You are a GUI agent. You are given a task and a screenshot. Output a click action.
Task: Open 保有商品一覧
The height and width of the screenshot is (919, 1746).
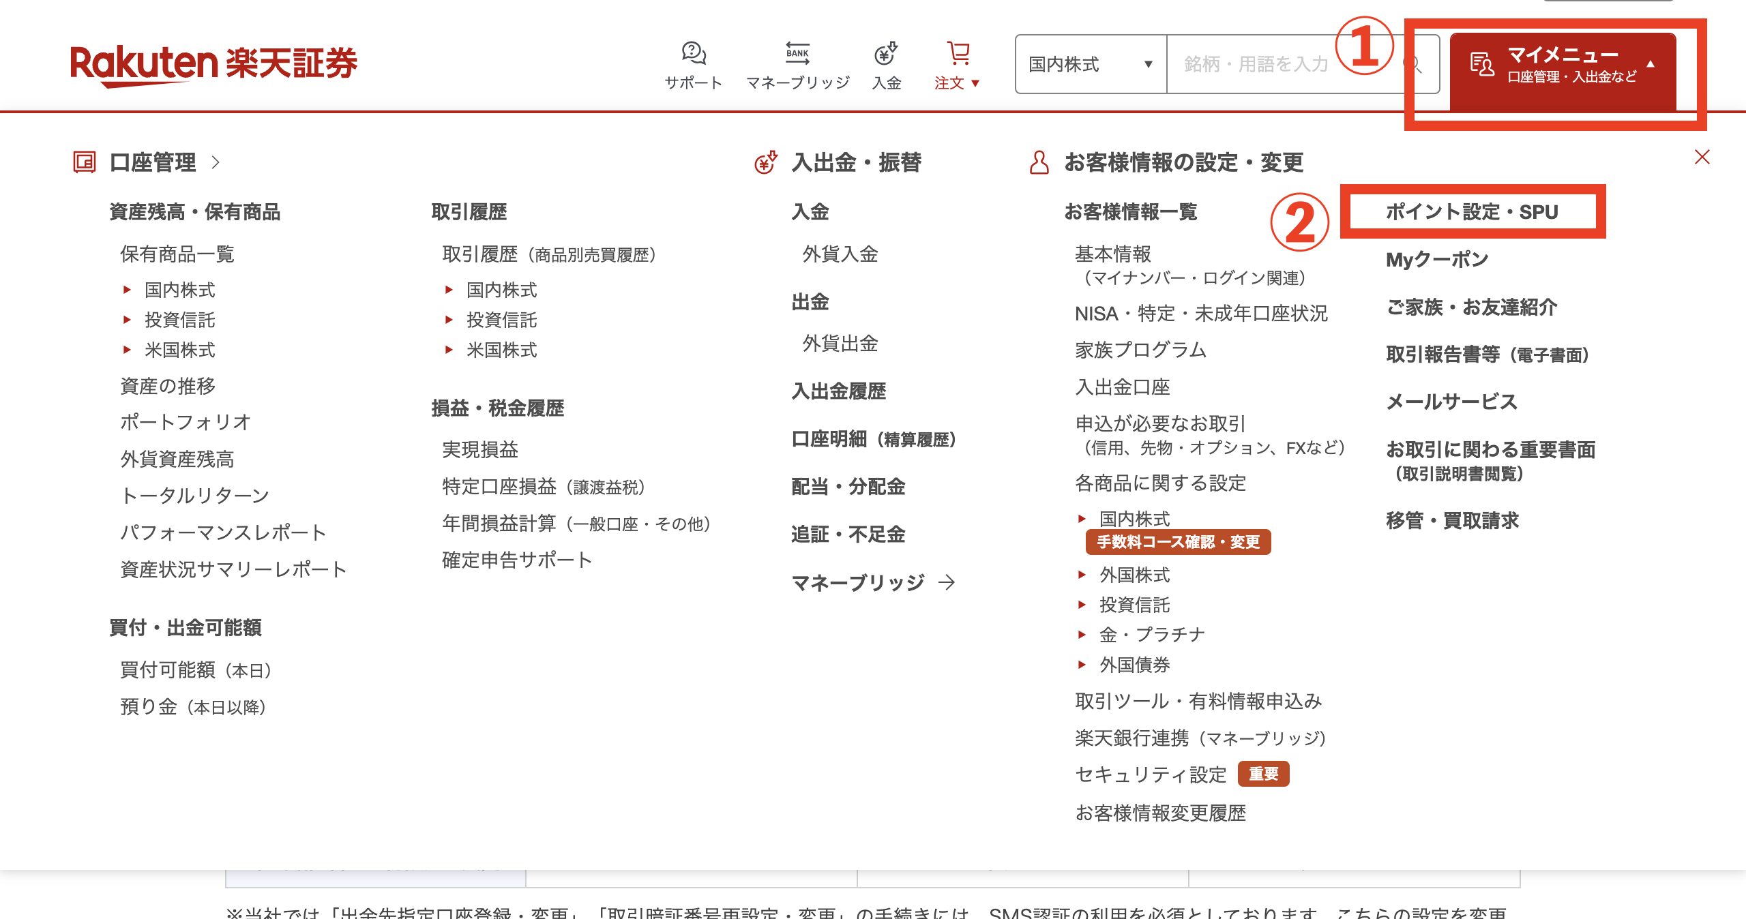coord(177,254)
